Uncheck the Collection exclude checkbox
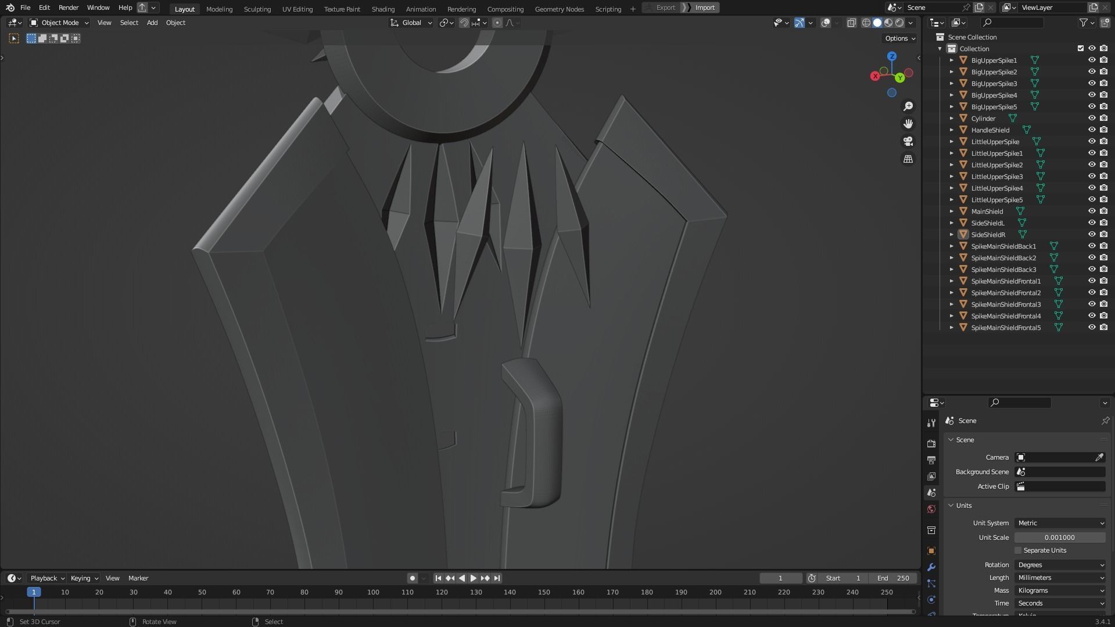The image size is (1115, 627). coord(1081,48)
